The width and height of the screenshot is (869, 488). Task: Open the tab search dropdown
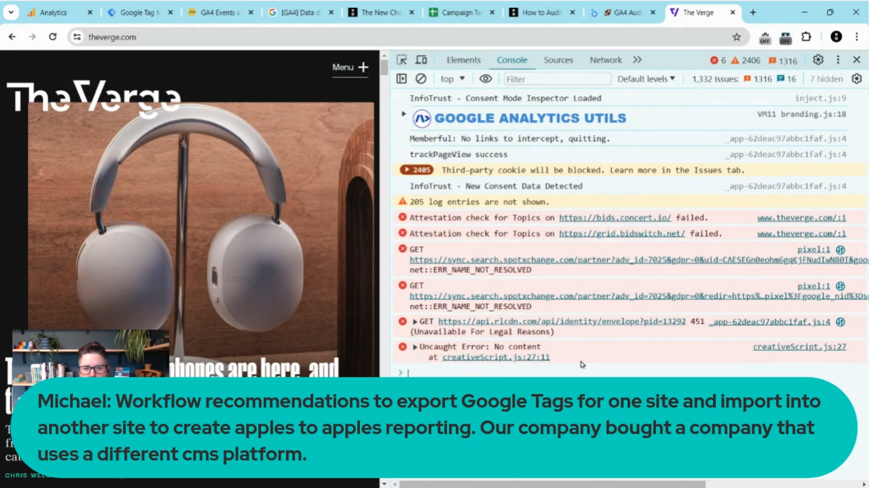tap(11, 12)
